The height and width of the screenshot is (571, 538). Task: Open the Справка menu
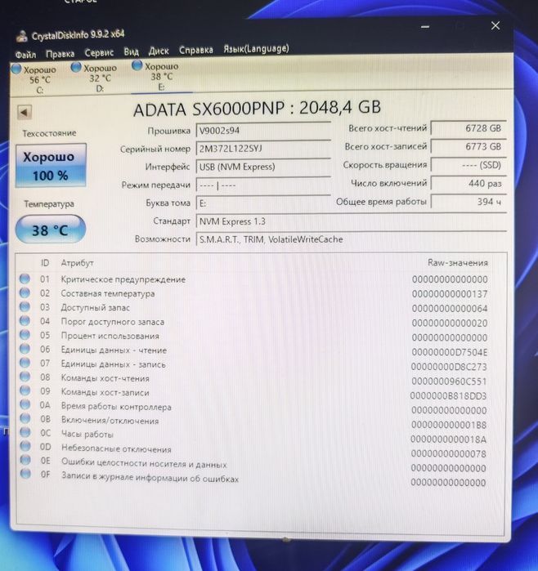195,50
